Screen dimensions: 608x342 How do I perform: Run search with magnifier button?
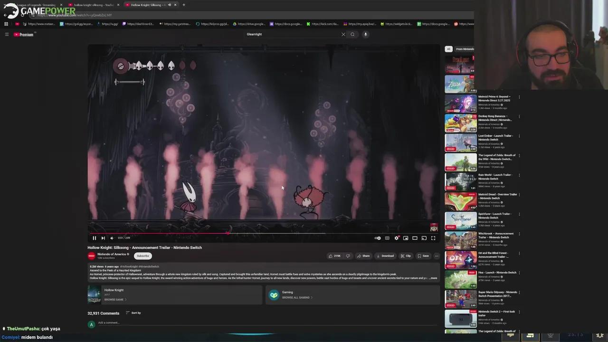click(352, 34)
